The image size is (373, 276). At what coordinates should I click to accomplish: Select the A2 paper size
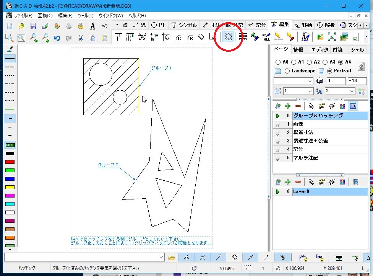click(x=309, y=62)
